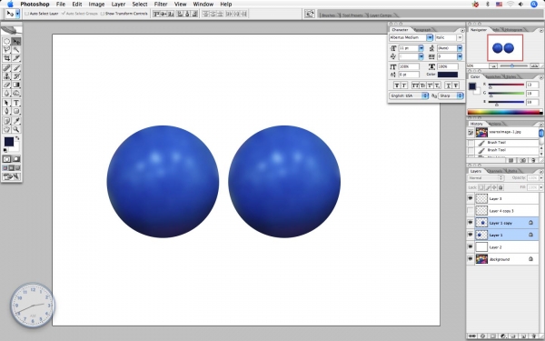Hide Layer 1 via its eye icon
The height and width of the screenshot is (341, 545).
tap(471, 235)
